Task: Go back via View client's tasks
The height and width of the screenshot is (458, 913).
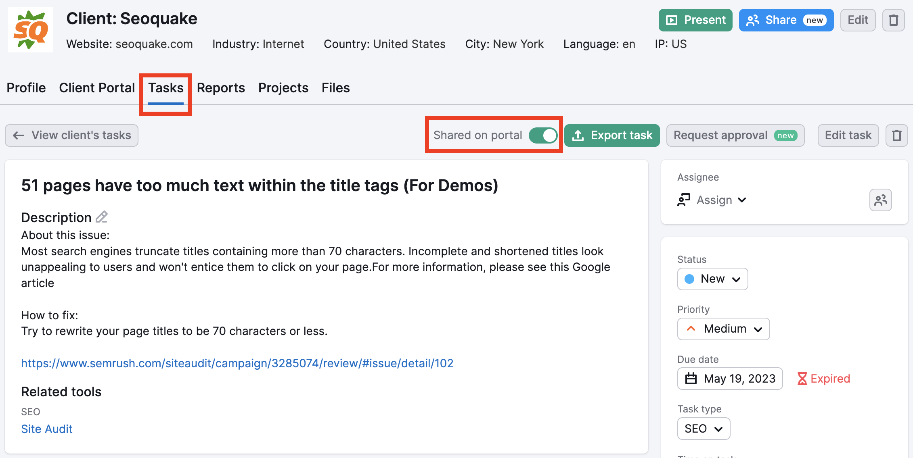Action: click(x=71, y=135)
